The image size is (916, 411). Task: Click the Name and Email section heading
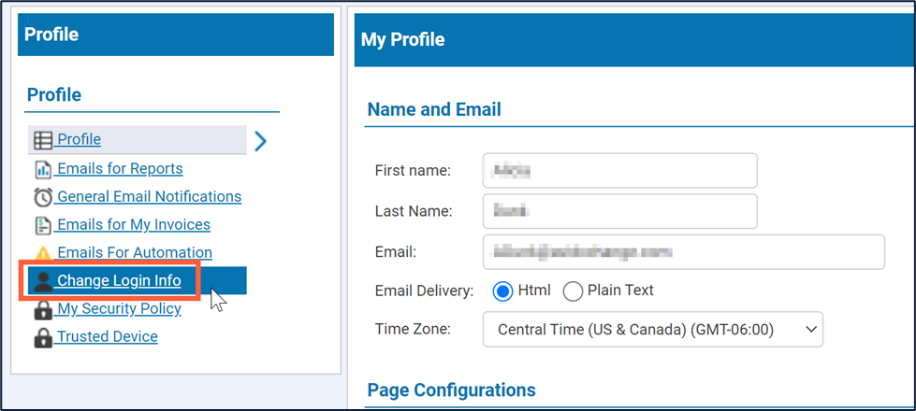[434, 109]
